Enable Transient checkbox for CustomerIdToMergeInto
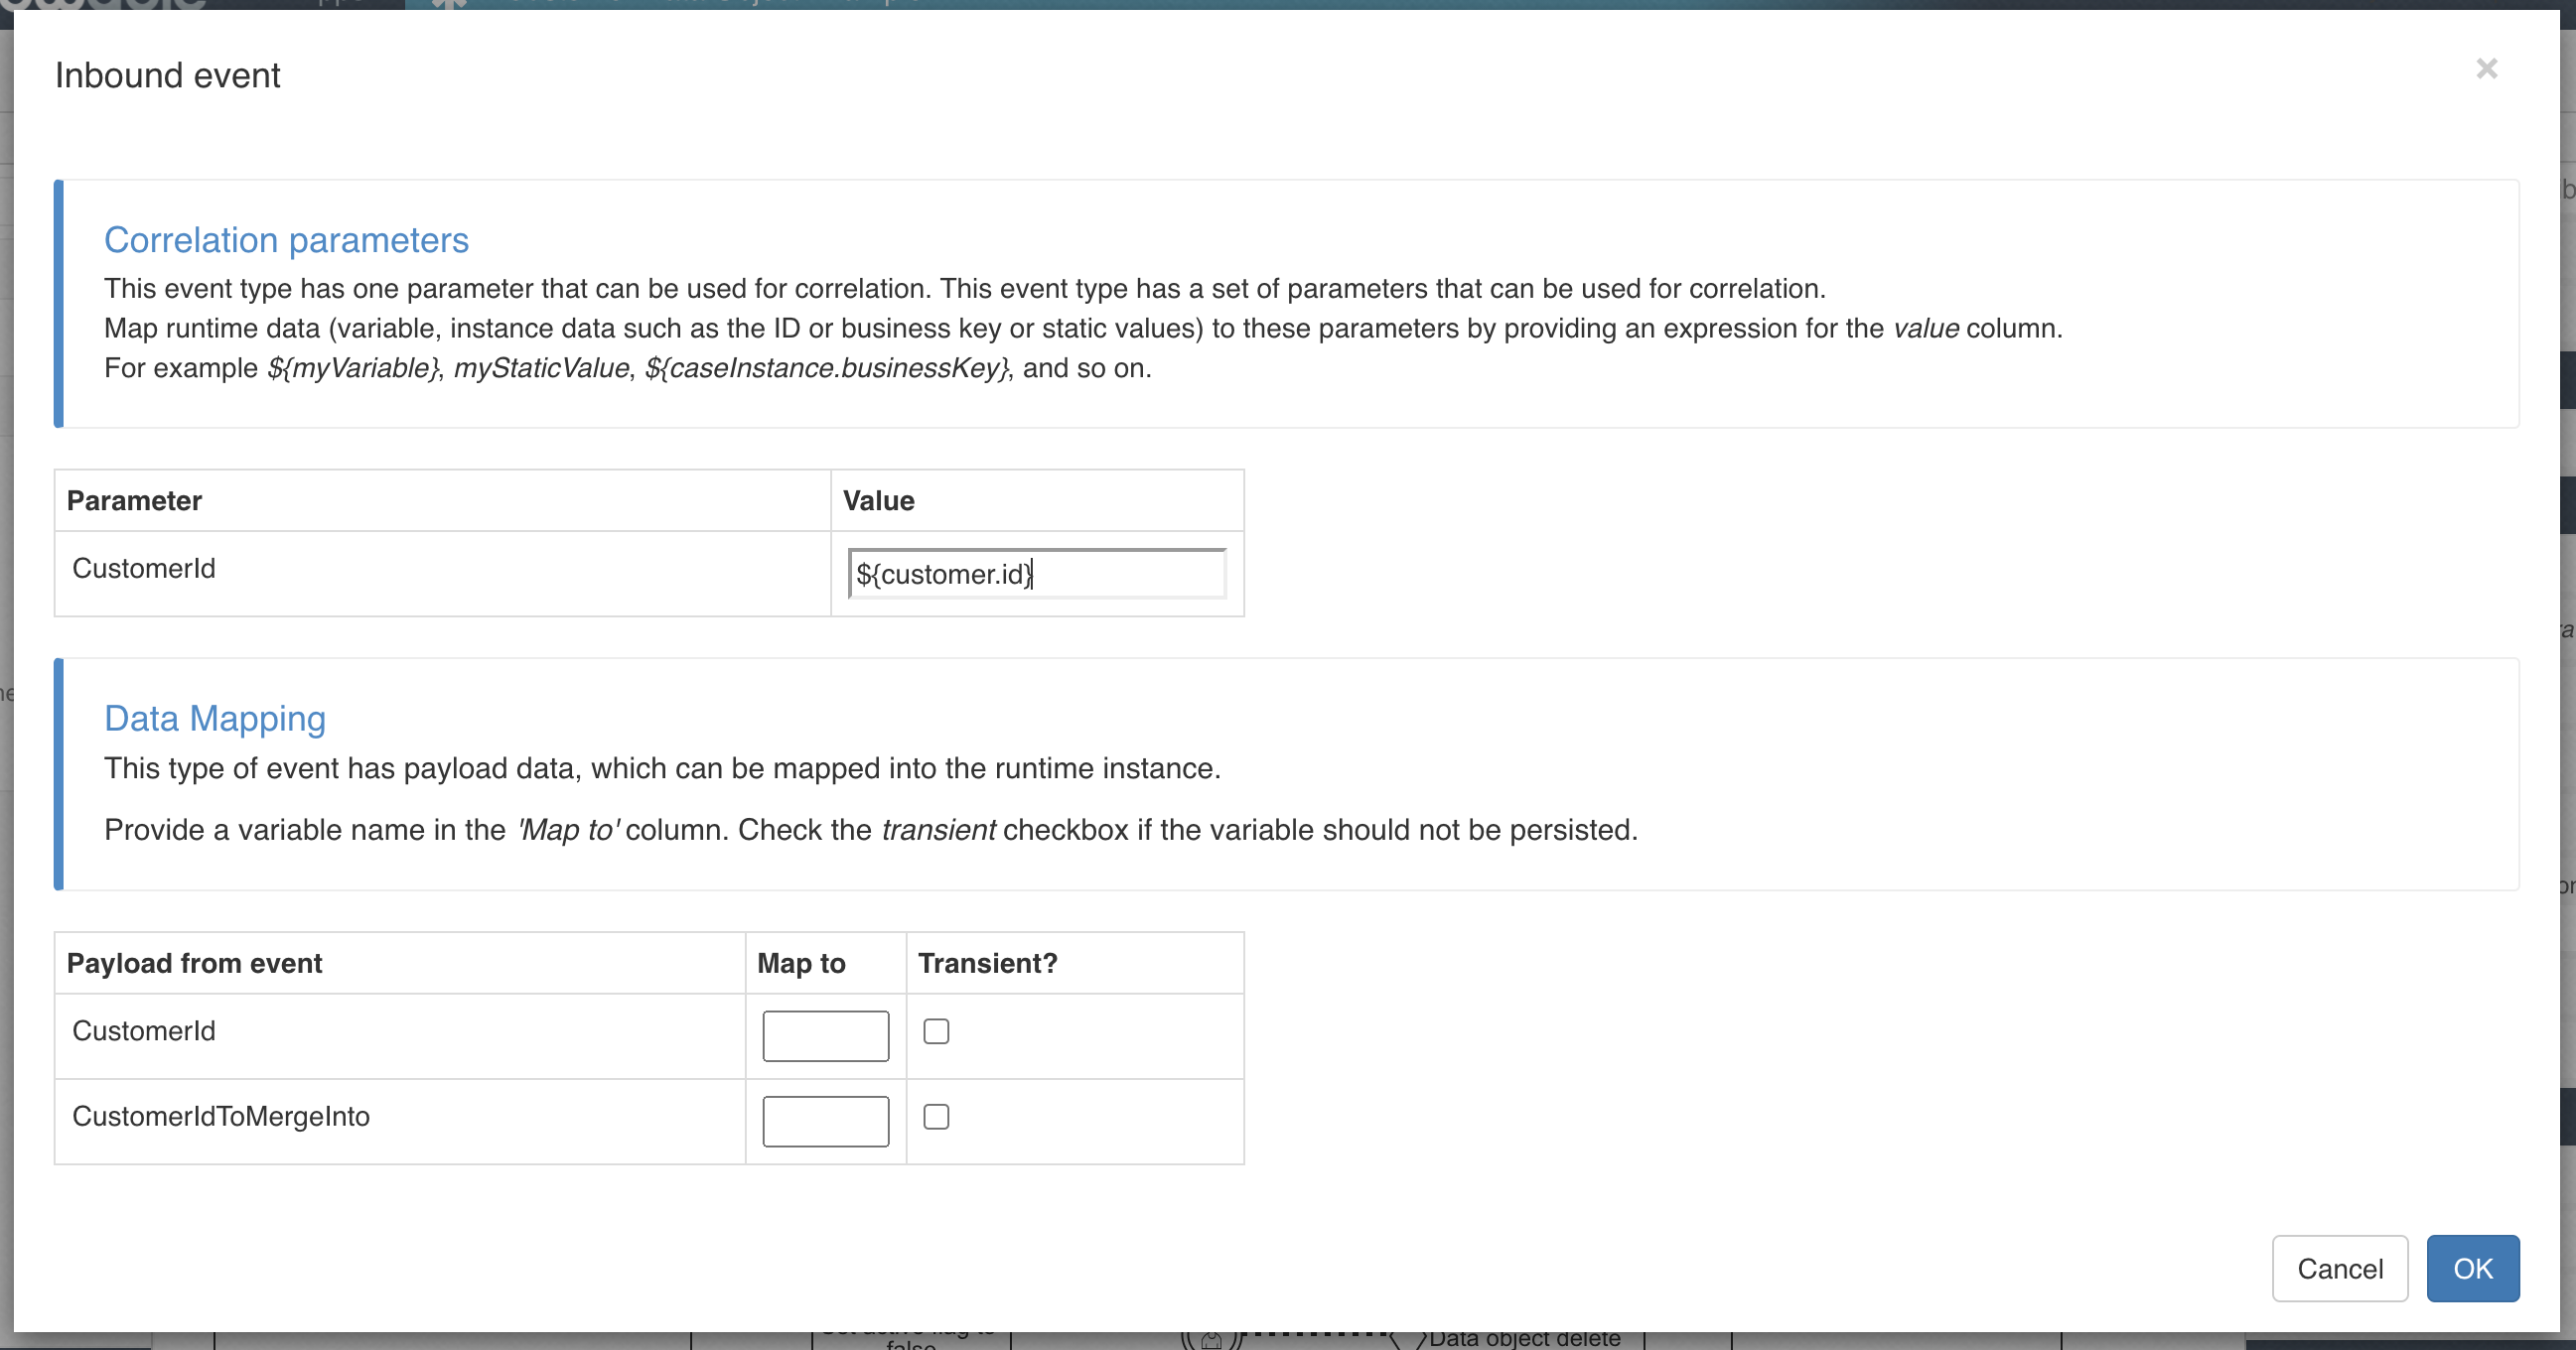 (x=936, y=1116)
